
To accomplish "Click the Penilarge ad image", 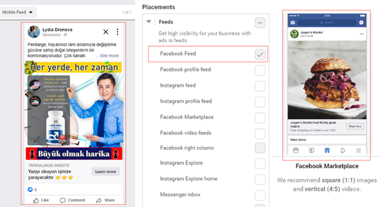I will click(x=74, y=111).
